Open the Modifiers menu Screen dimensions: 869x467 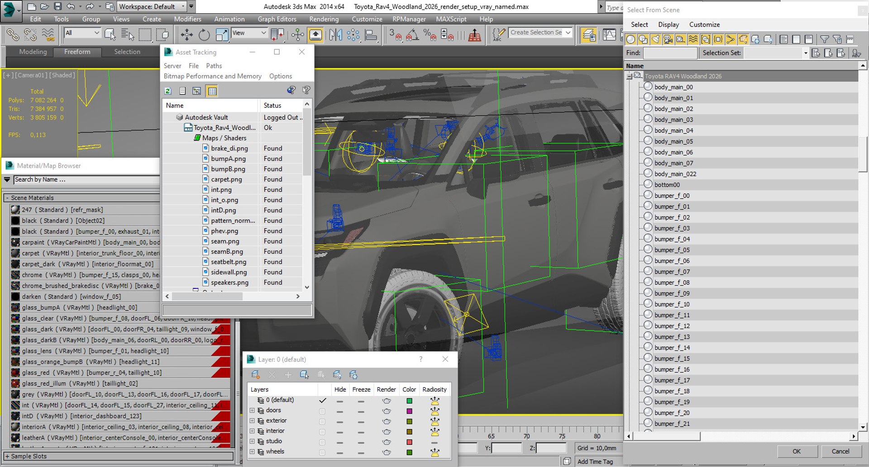coord(187,19)
